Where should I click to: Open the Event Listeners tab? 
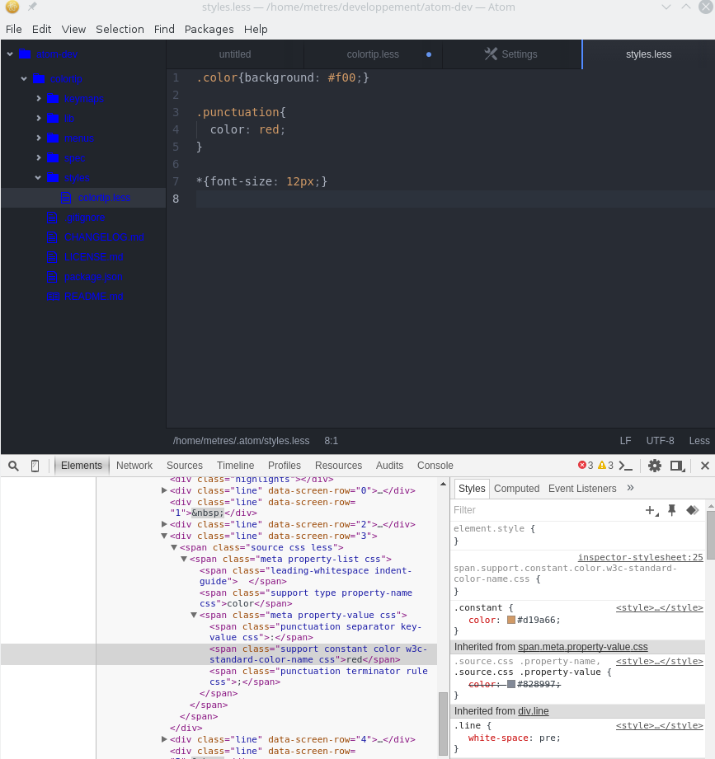(x=582, y=489)
